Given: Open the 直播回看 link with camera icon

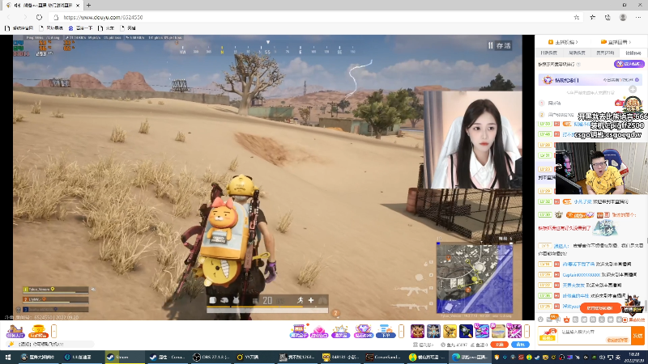Looking at the screenshot, I should coord(616,42).
